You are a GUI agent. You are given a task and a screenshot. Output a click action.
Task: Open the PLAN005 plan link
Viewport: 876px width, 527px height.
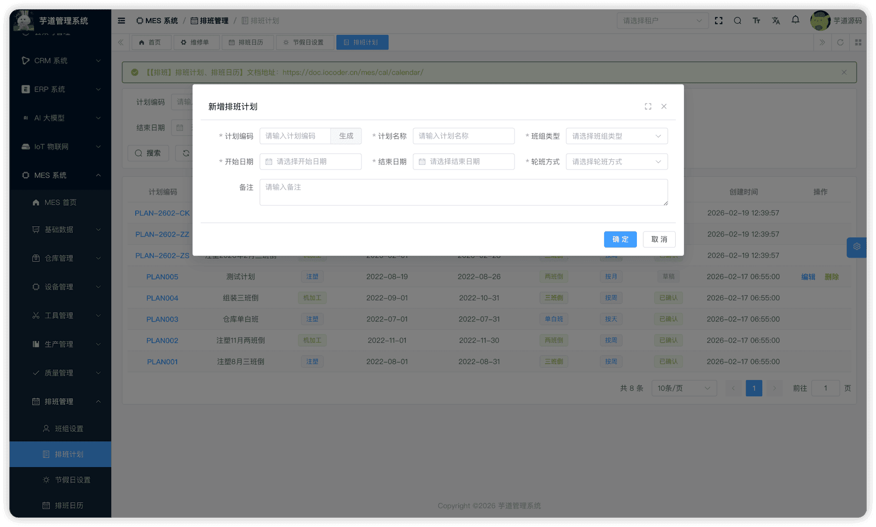(162, 277)
